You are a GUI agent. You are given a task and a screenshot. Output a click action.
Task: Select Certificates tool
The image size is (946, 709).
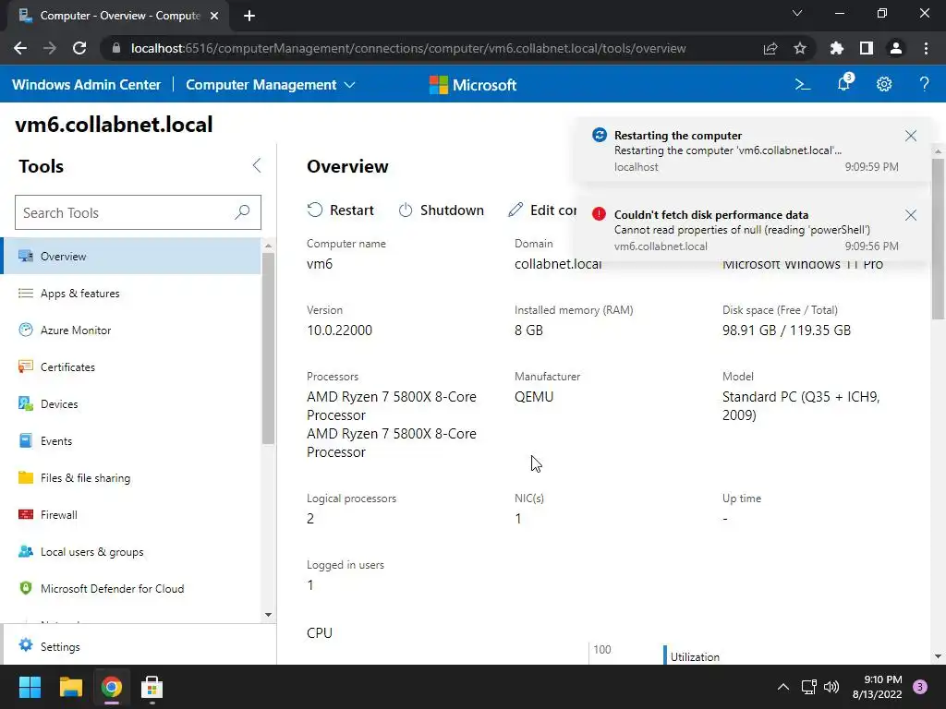131,367
